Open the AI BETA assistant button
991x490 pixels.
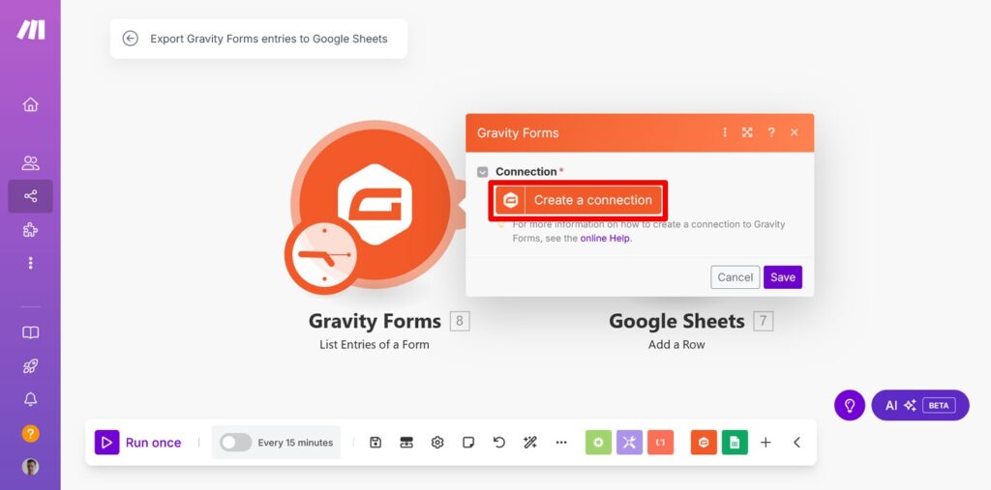[x=920, y=405]
